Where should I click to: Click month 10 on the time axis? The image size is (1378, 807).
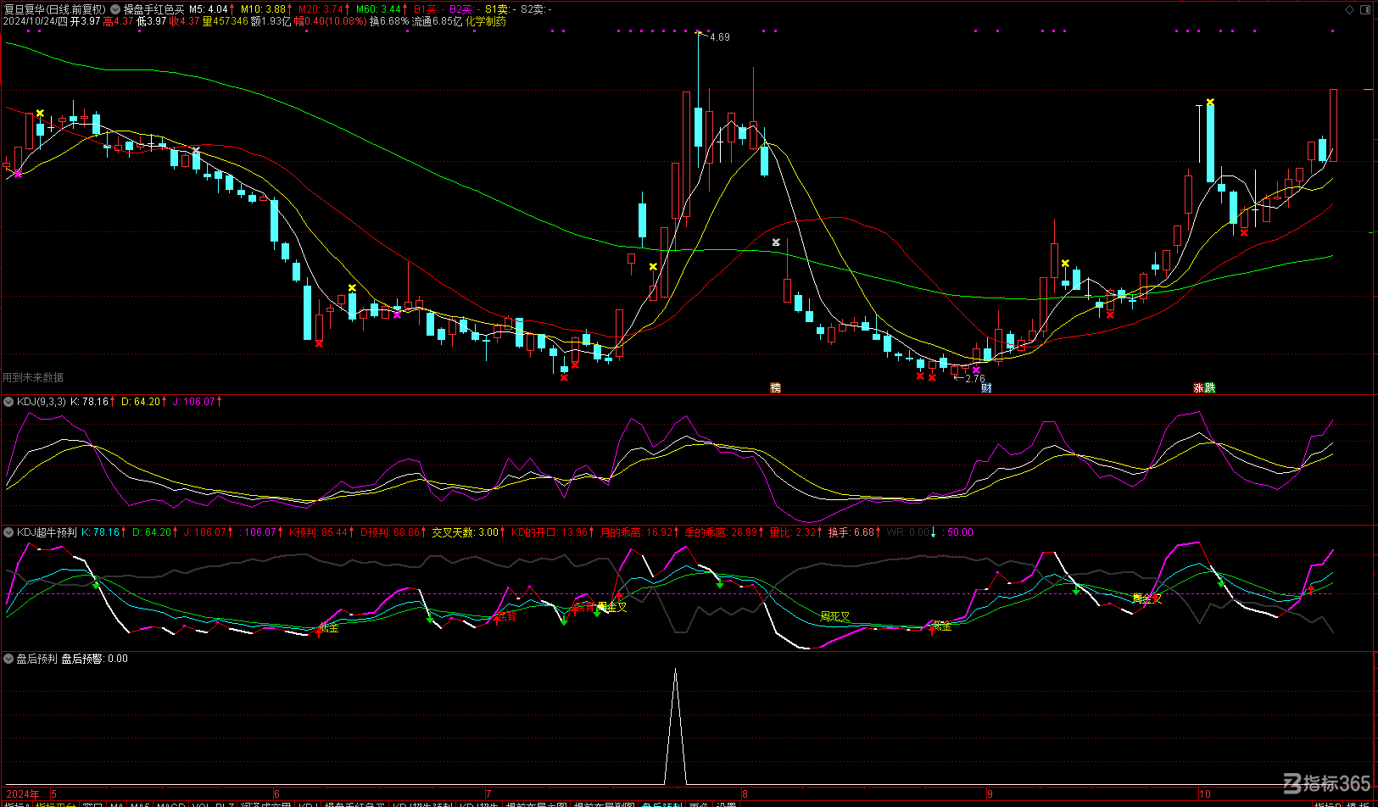click(x=1204, y=794)
